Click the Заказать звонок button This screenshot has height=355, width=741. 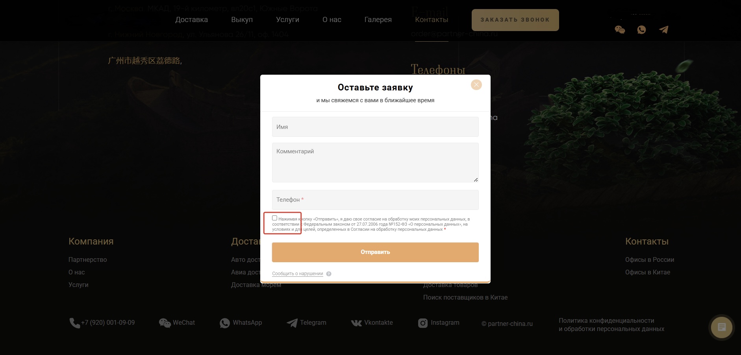515,20
